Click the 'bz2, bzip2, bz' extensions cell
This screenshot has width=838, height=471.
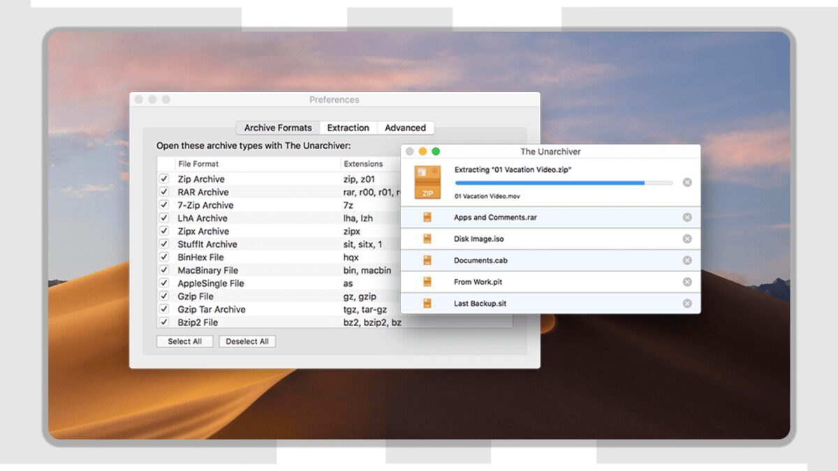click(x=372, y=322)
